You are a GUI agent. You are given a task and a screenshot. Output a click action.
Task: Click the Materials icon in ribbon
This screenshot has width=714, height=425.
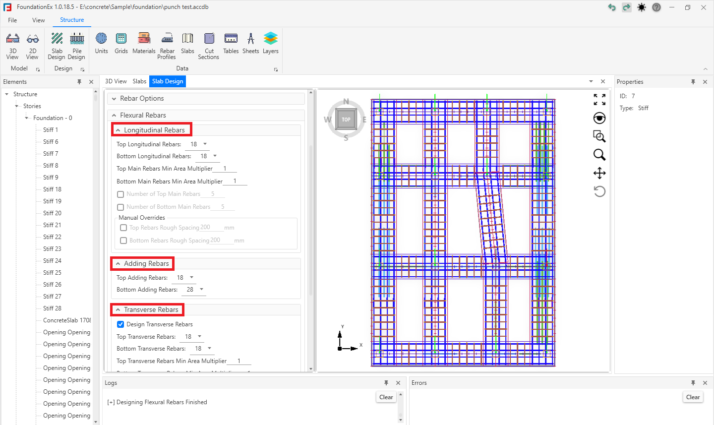[144, 44]
